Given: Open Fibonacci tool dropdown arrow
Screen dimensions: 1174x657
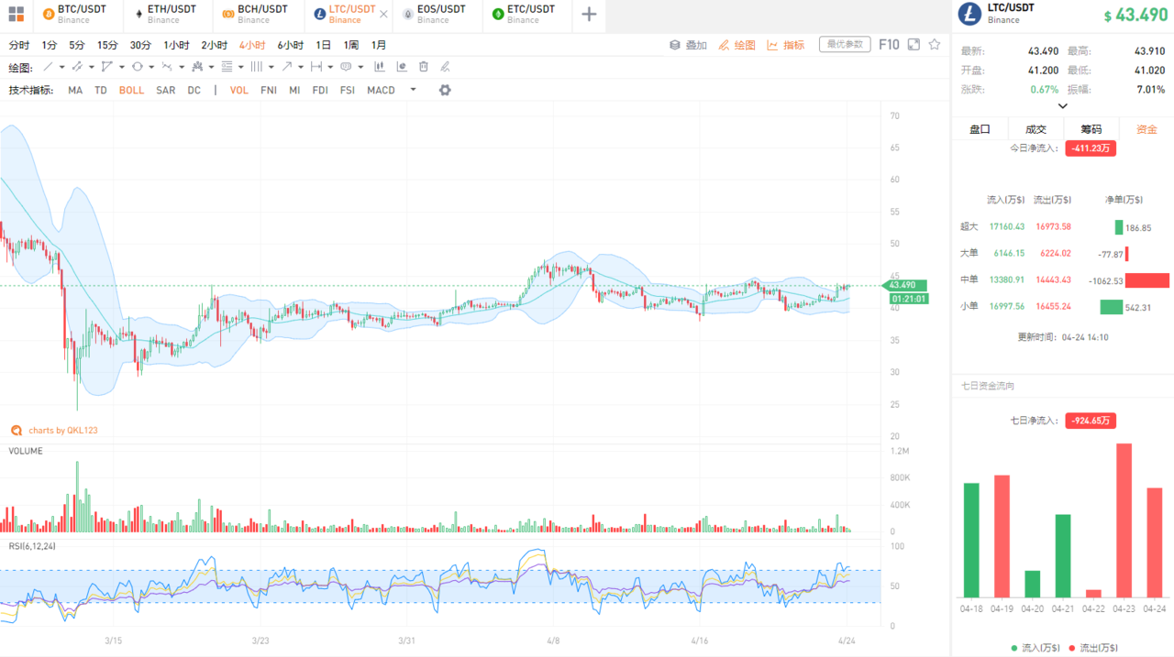Looking at the screenshot, I should [x=241, y=67].
